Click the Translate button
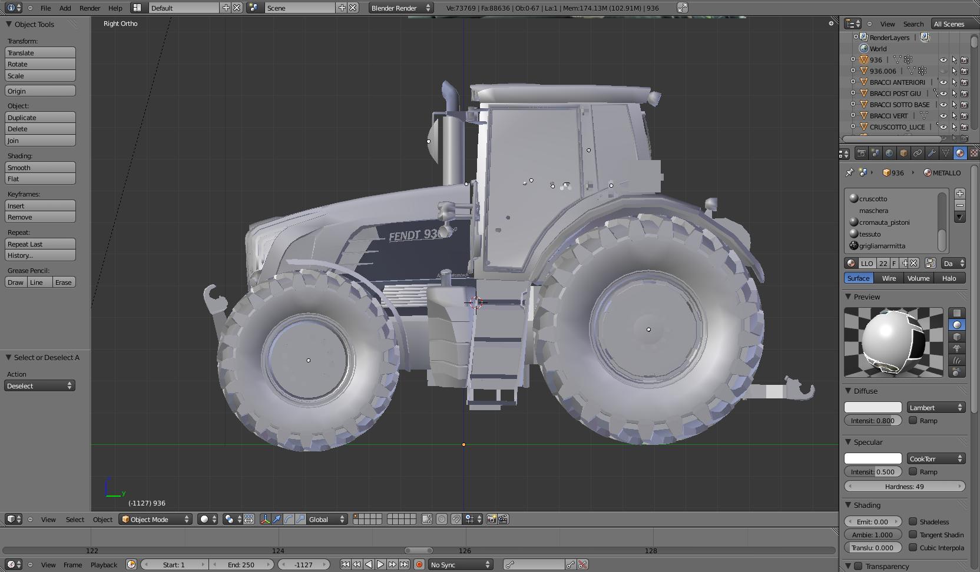Image resolution: width=980 pixels, height=572 pixels. click(x=40, y=52)
